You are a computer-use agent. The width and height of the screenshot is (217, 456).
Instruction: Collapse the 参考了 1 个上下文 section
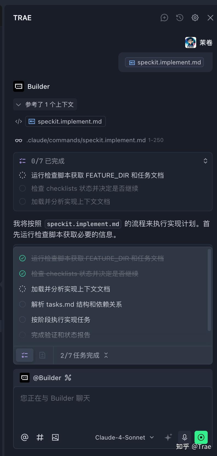(18, 104)
